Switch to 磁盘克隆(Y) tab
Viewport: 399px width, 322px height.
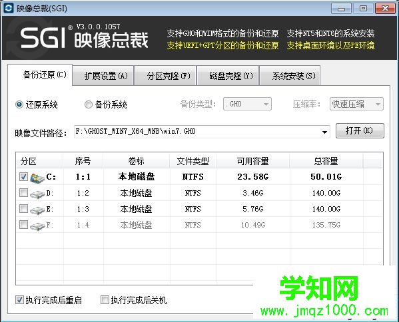tap(228, 76)
